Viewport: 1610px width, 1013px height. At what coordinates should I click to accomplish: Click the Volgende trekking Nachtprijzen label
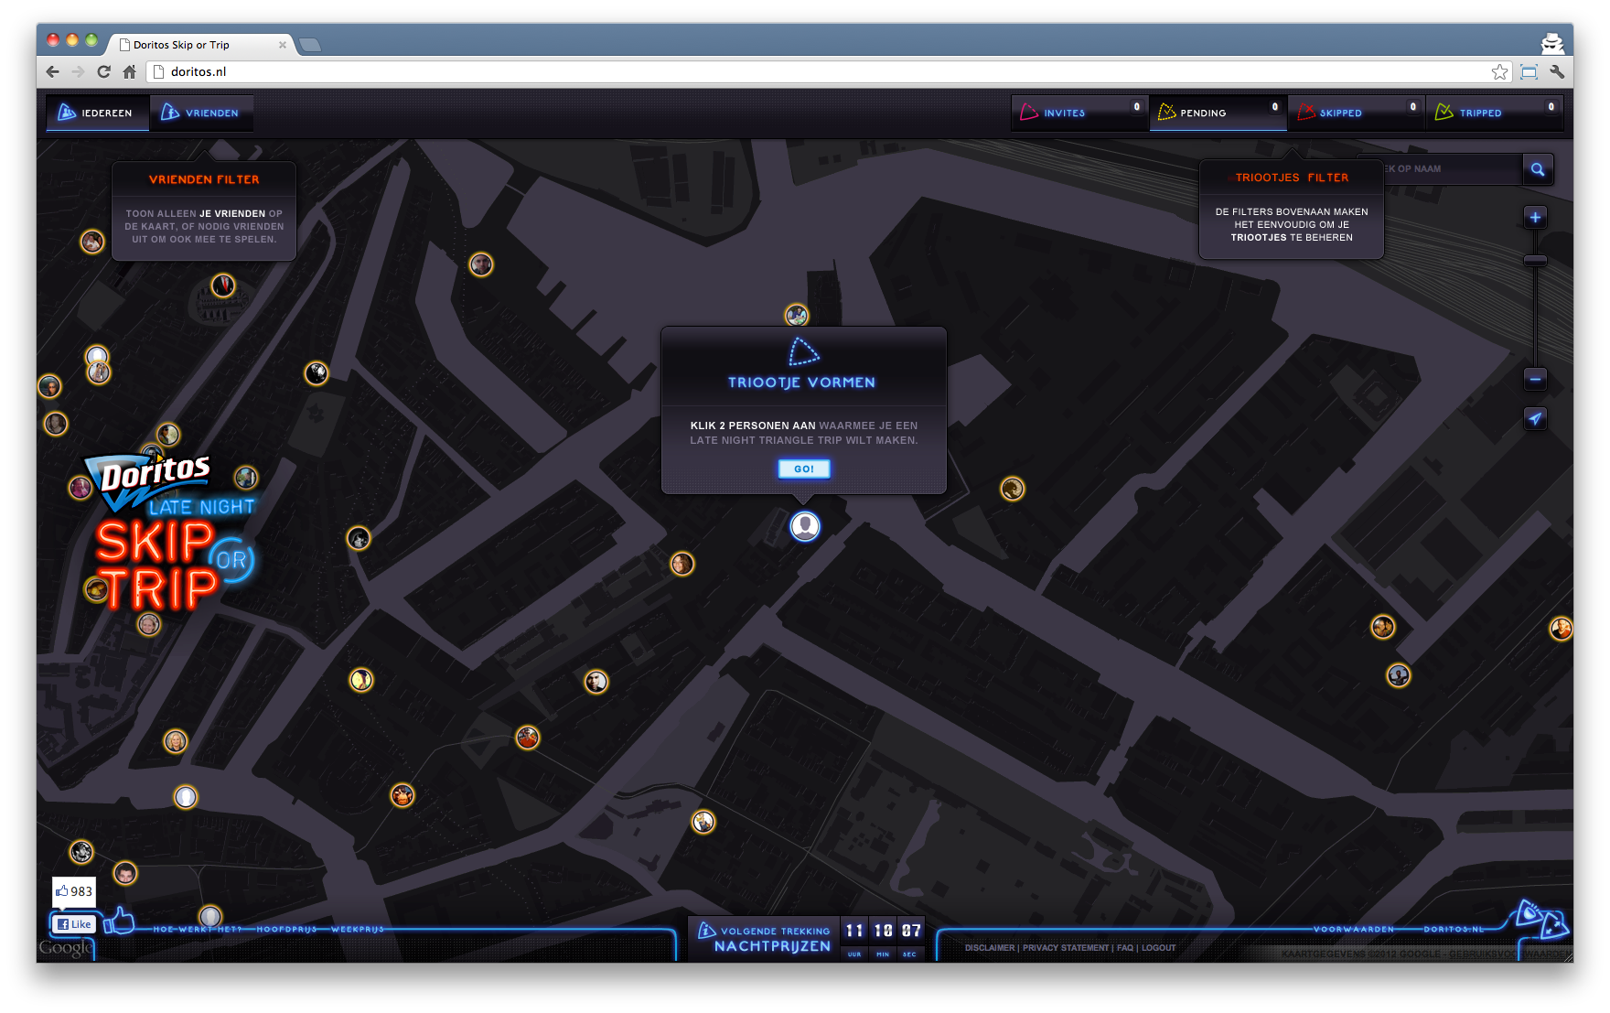[x=765, y=939]
